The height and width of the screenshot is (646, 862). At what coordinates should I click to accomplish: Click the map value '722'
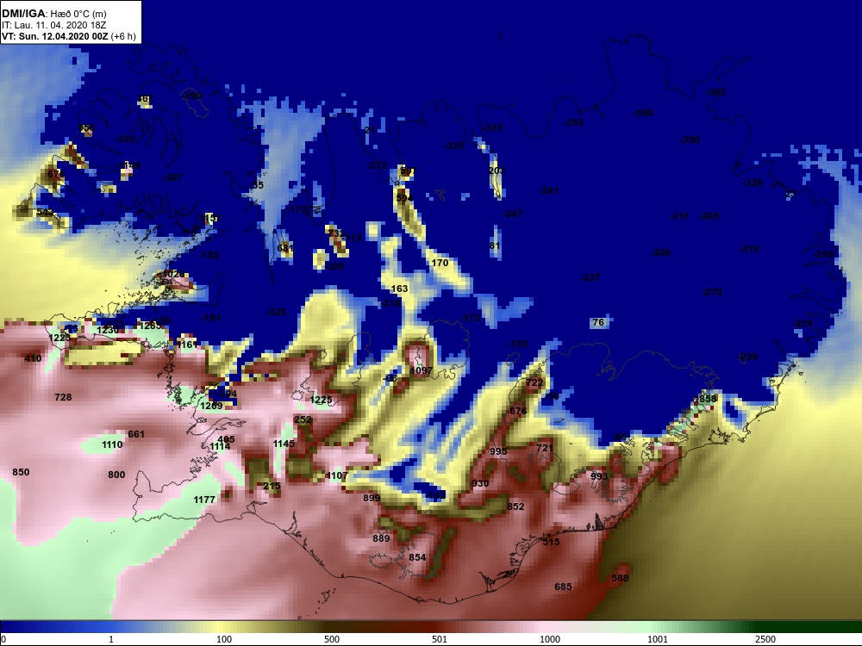(x=534, y=383)
